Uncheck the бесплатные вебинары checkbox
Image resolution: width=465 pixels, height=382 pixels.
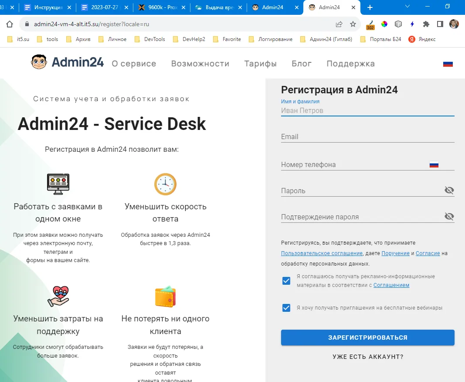point(286,308)
